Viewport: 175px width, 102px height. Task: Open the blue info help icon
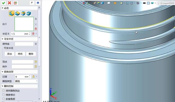point(38,3)
